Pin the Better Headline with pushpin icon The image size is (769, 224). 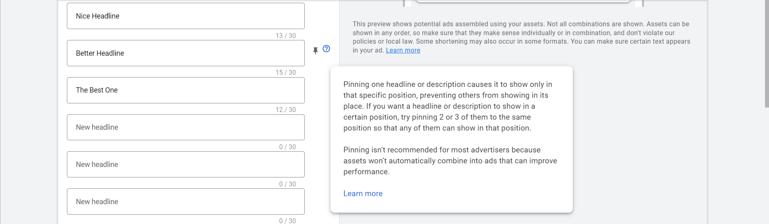point(315,51)
